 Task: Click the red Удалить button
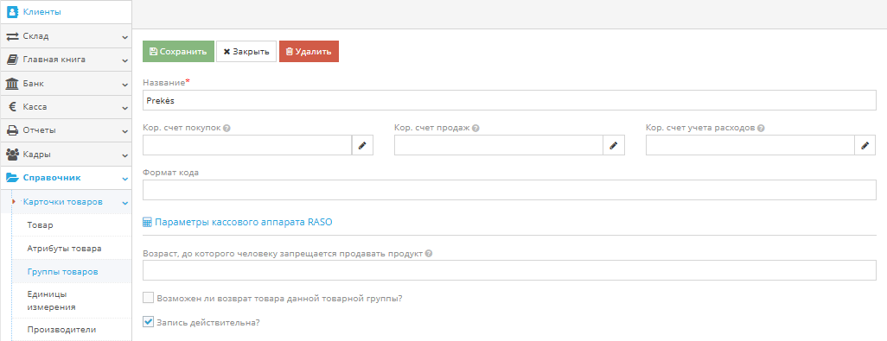point(309,52)
